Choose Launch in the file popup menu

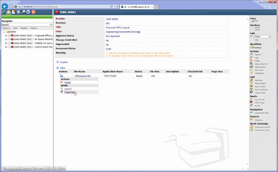tap(68, 89)
